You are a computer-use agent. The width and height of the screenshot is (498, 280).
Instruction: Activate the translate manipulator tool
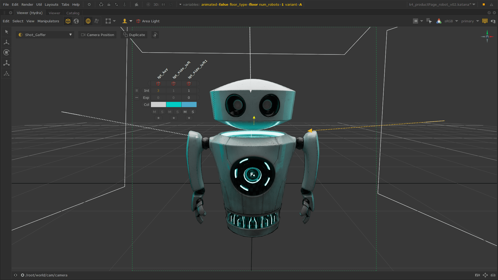click(6, 42)
